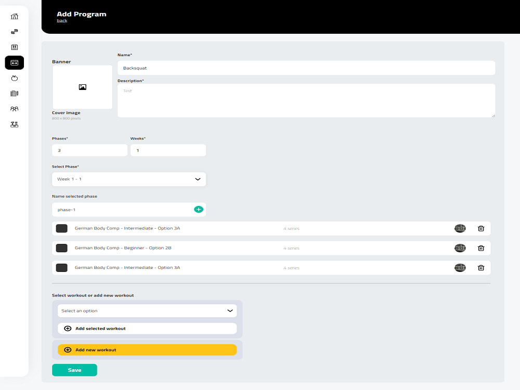Open the Week 1 - 1 phase selector
Screen dimensions: 520x390
(x=128, y=178)
